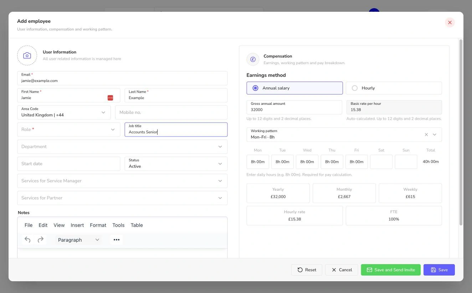This screenshot has height=293, width=472.
Task: Click the Hourly rate £15.38 card
Action: (294, 216)
